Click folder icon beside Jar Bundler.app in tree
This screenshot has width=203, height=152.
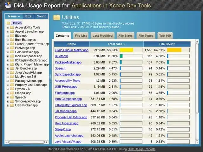click(x=12, y=68)
